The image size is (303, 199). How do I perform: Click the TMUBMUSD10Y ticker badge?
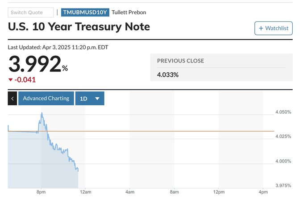(85, 12)
